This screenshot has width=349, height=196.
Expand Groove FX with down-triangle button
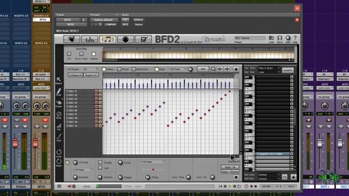click(x=236, y=177)
